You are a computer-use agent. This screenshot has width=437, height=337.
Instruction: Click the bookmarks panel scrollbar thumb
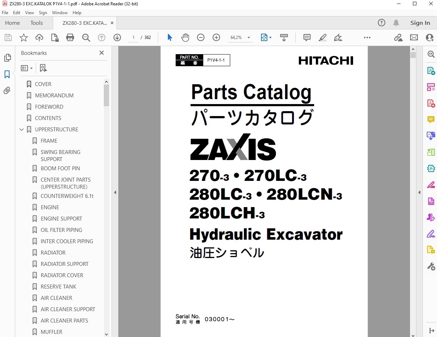pos(107,95)
